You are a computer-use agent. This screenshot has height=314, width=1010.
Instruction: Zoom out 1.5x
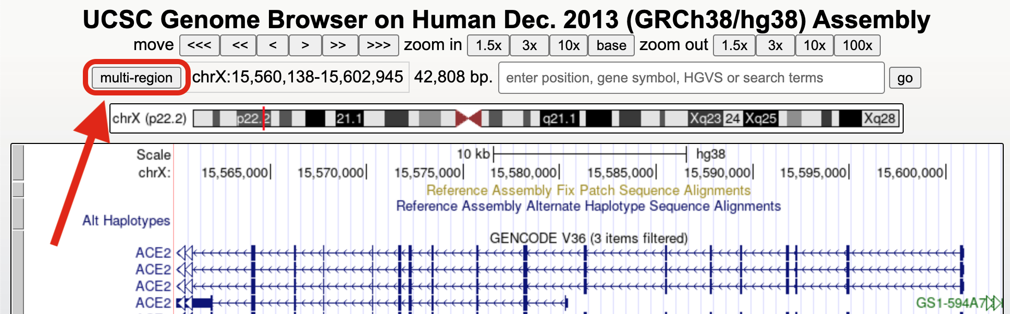[x=734, y=45]
